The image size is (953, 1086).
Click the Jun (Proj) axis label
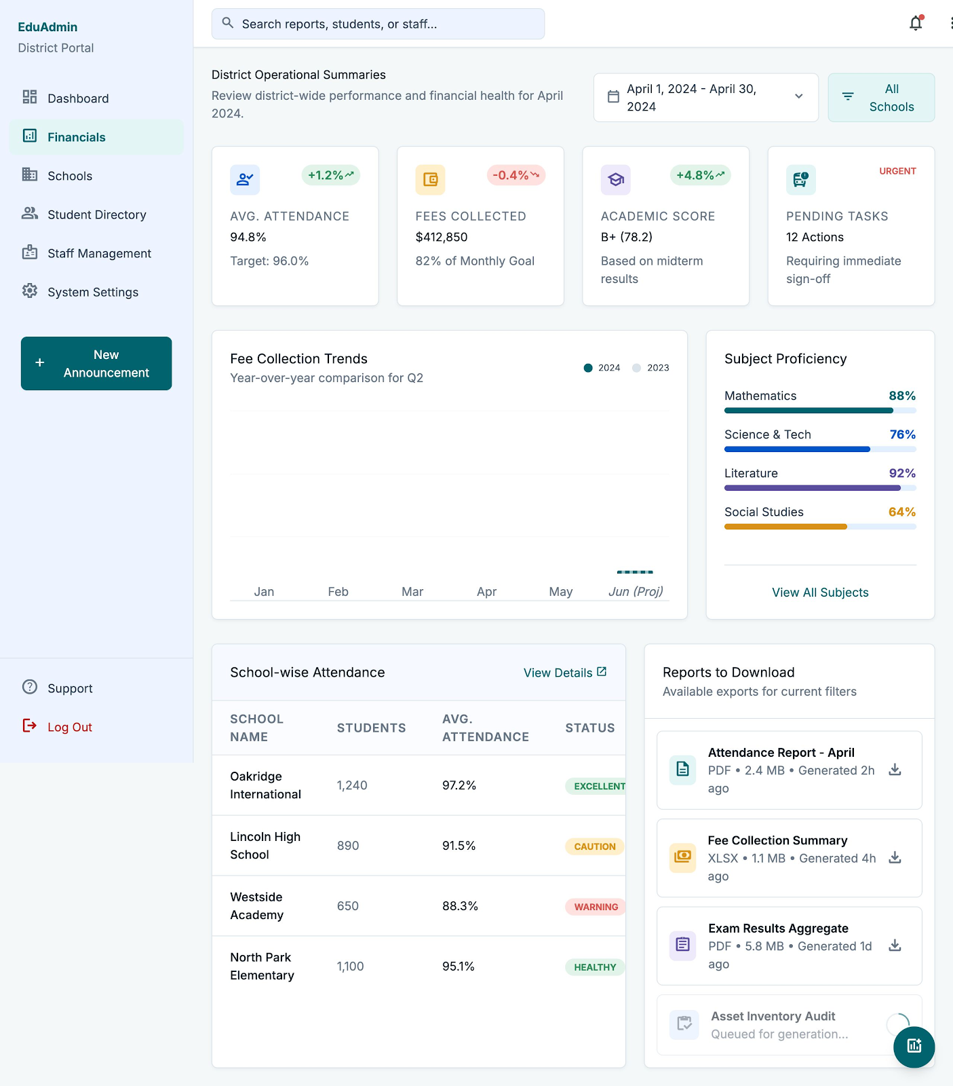coord(636,591)
